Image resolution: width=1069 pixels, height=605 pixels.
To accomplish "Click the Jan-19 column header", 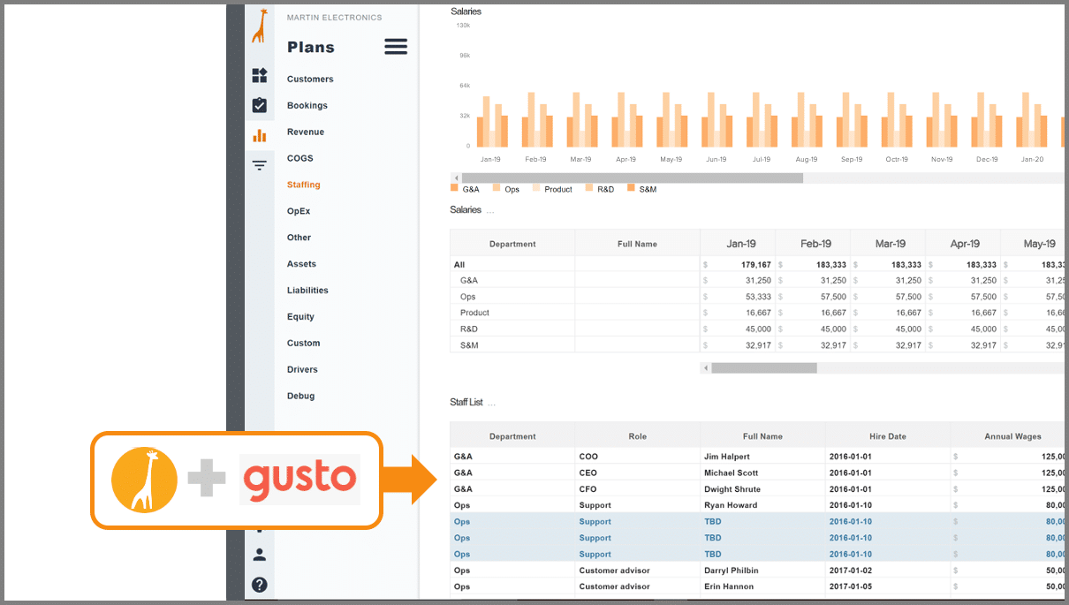I will (738, 244).
